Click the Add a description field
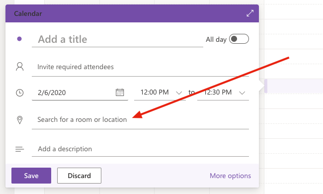Viewport: 323px width, 194px height. 140,149
